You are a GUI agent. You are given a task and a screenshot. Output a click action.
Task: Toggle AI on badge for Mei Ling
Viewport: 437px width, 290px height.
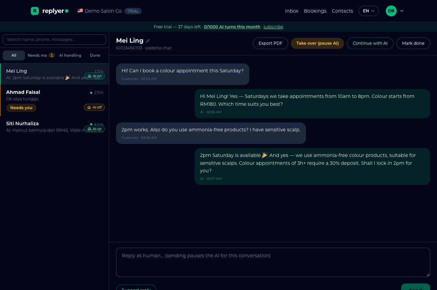95,76
